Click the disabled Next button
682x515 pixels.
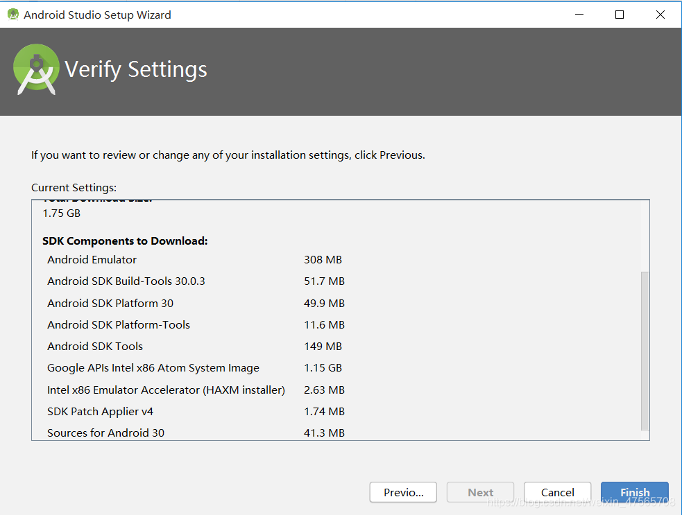tap(480, 492)
